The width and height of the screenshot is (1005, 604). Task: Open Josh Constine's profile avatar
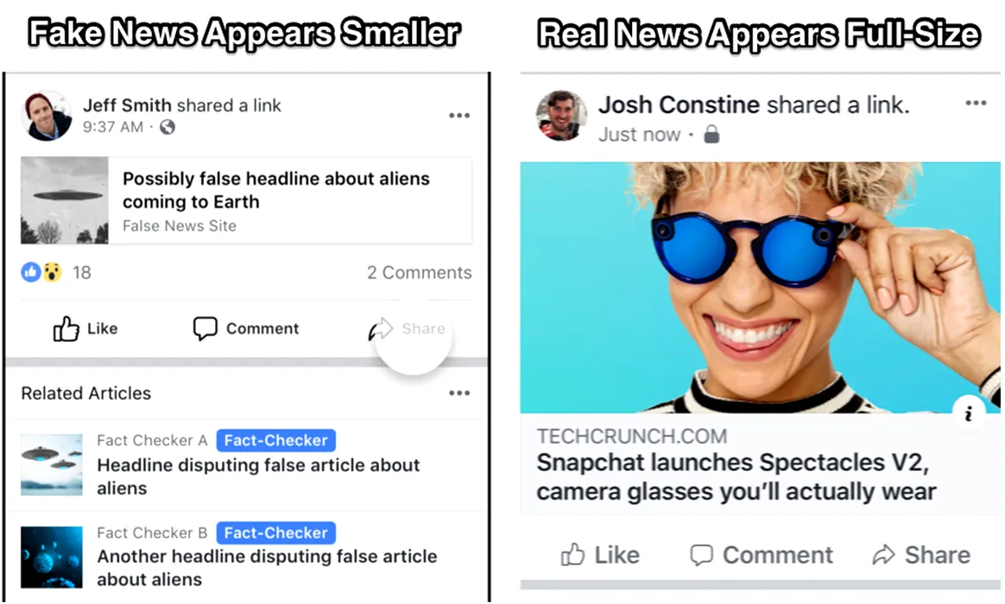click(x=561, y=116)
